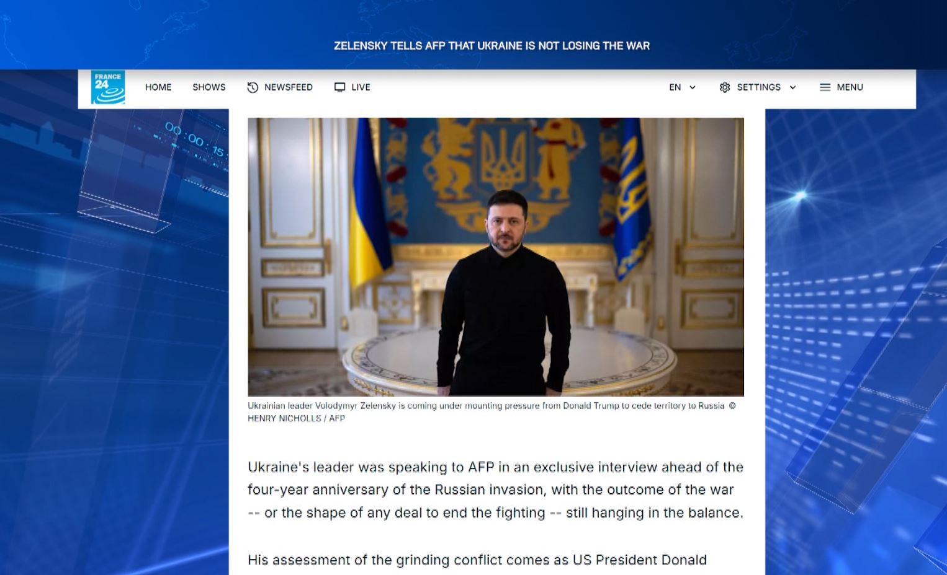Click the HENRY NICHOLLS / AFP credit
The width and height of the screenshot is (947, 575).
tap(296, 419)
